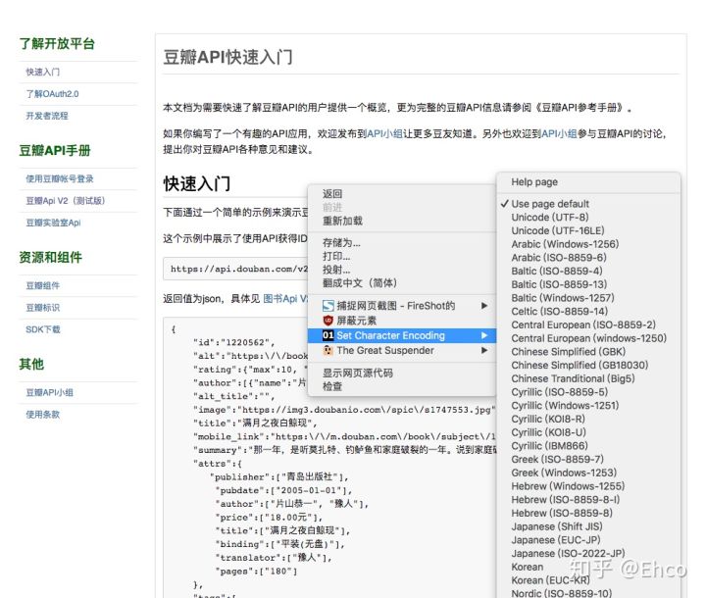The height and width of the screenshot is (598, 706).
Task: Select Hebrew (Windows-1255) encoding
Action: (568, 486)
